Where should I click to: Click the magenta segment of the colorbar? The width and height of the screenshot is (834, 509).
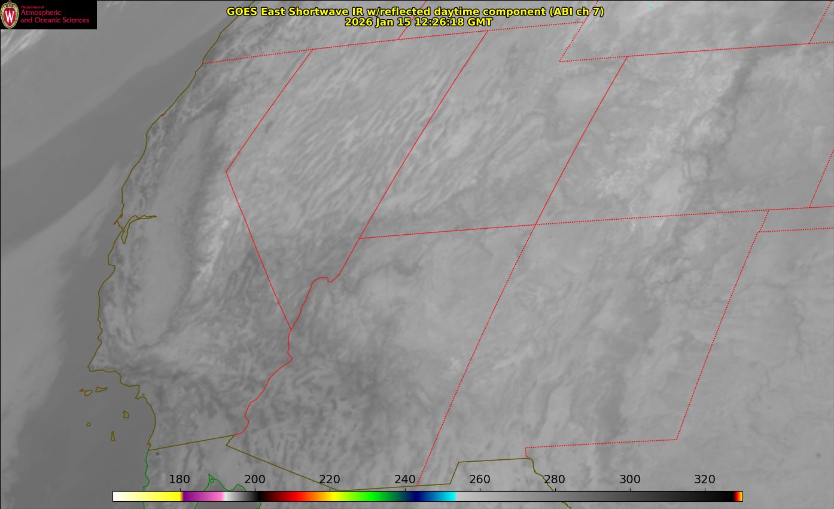coord(200,496)
